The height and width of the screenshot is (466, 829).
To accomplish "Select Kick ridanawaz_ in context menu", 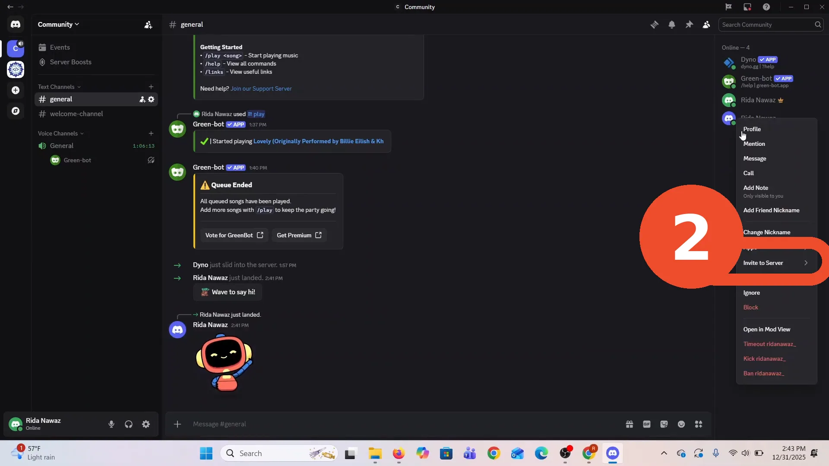I will 776,359.
